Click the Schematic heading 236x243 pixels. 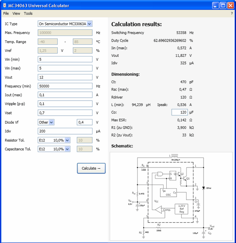(x=122, y=146)
